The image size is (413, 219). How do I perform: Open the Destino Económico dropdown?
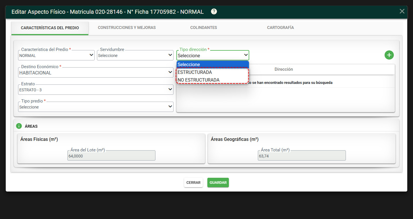point(96,72)
